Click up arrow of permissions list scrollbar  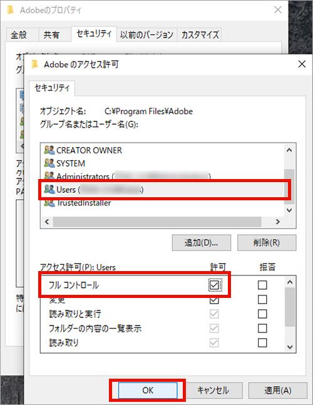(x=290, y=282)
